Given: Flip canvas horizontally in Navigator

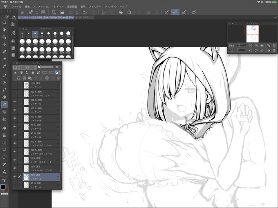Looking at the screenshot, I should pyautogui.click(x=269, y=51).
